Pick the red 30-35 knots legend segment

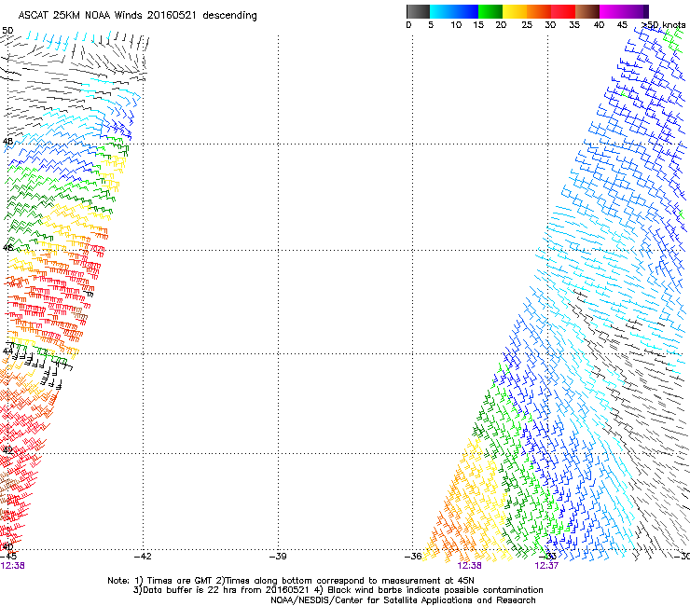coord(563,11)
